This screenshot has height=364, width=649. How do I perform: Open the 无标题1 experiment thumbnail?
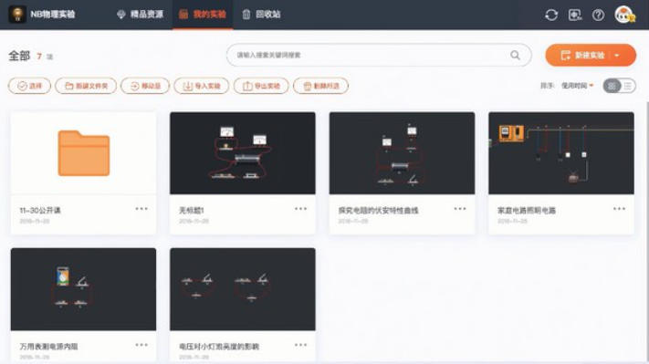point(243,153)
